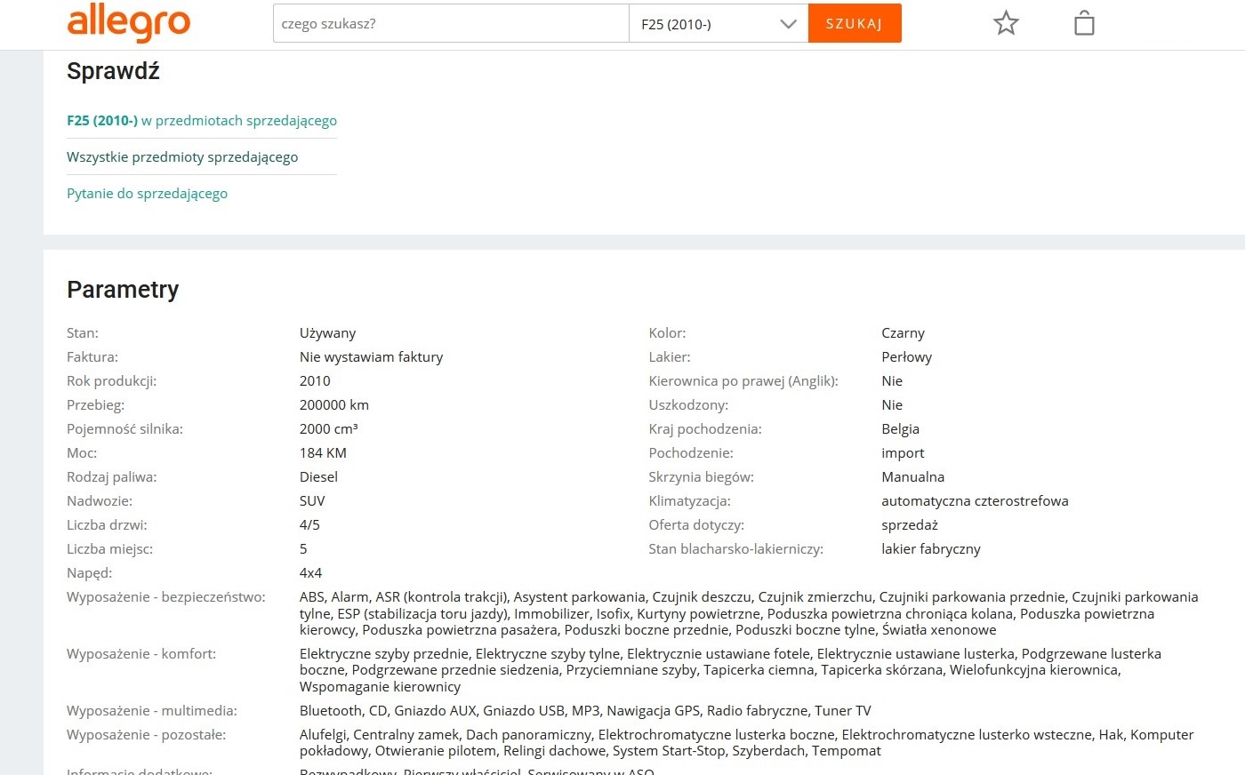Screen dimensions: 1245x775
Task: Select 'automatyczna czterostrefowa' climate value
Action: pos(975,501)
